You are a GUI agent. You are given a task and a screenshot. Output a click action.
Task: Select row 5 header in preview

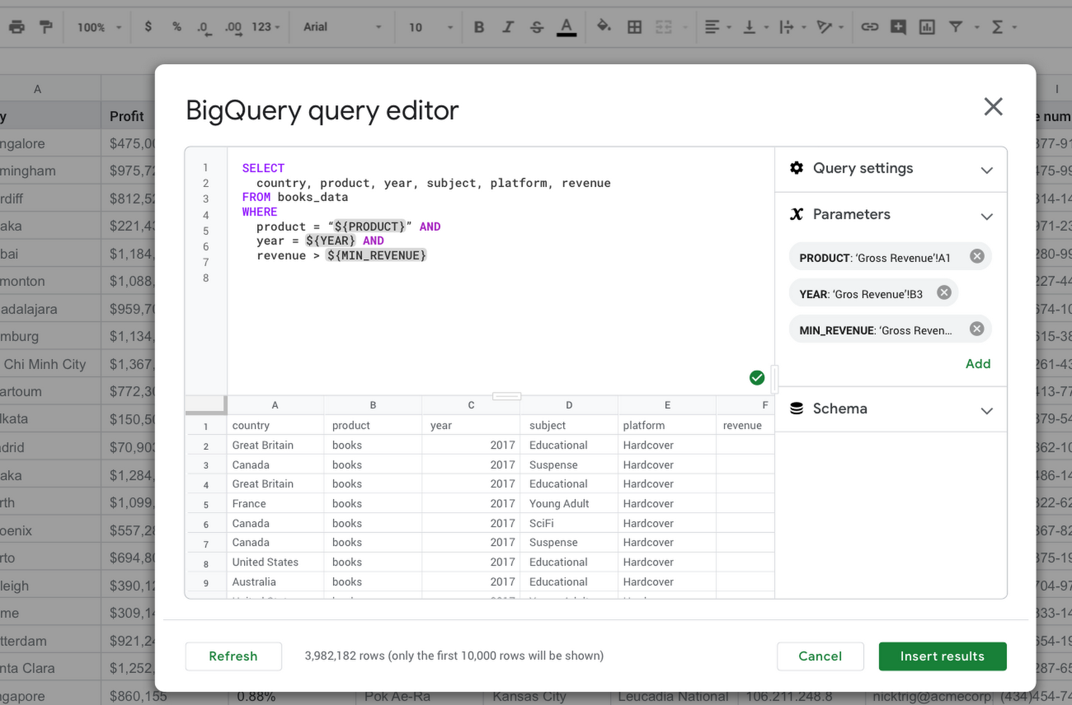tap(206, 504)
